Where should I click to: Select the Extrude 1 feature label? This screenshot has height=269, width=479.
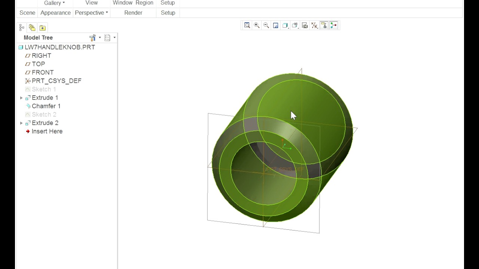click(x=45, y=98)
